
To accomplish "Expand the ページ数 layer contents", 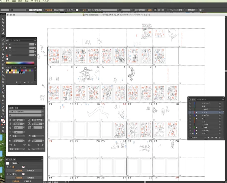I will (x=196, y=130).
